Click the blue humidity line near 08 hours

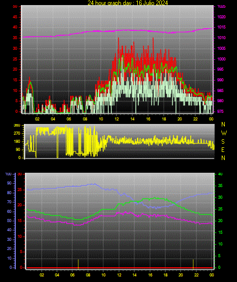[88, 185]
